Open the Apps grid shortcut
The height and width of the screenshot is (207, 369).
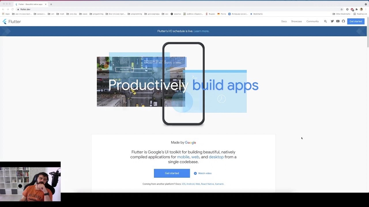[6, 14]
